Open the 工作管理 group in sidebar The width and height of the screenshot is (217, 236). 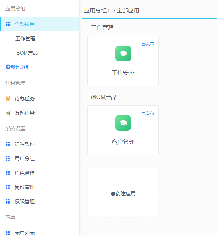25,39
